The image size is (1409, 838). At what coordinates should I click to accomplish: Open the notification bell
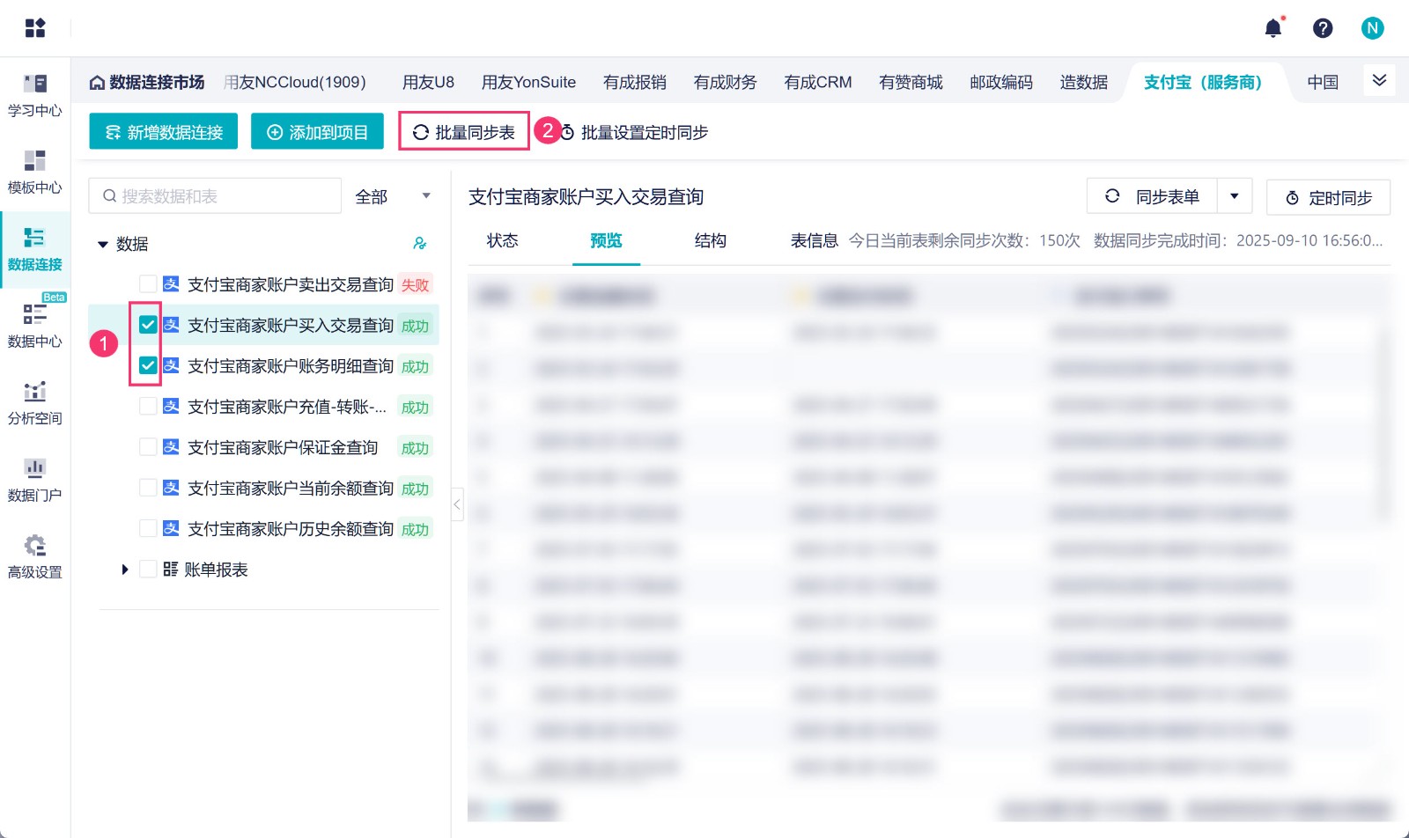[1273, 28]
